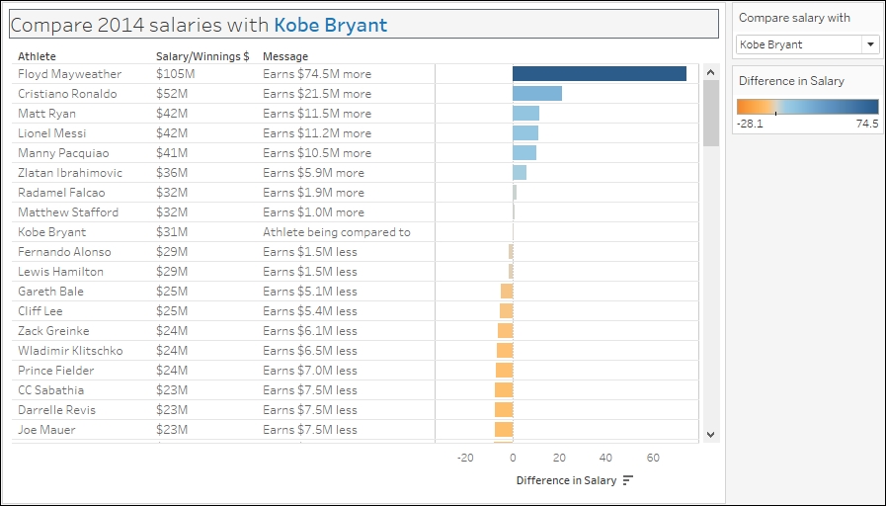Click the CC Sabathia athlete name
Image resolution: width=886 pixels, height=506 pixels.
[x=50, y=390]
